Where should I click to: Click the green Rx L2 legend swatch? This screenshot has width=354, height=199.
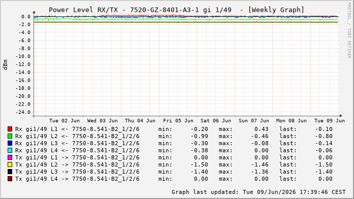pos(10,136)
